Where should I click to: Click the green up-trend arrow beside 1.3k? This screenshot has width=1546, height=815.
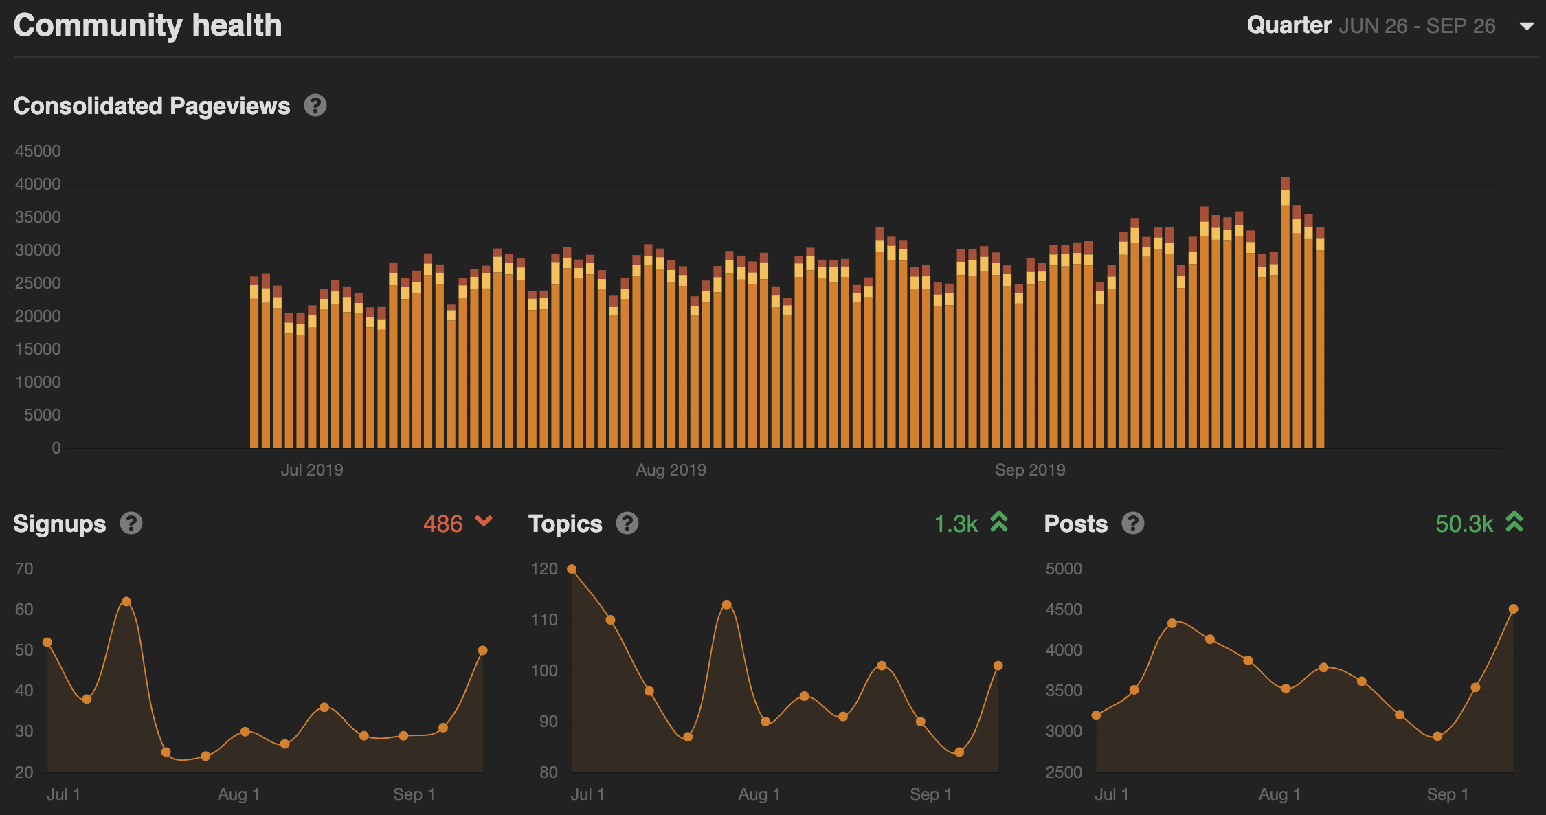click(999, 522)
